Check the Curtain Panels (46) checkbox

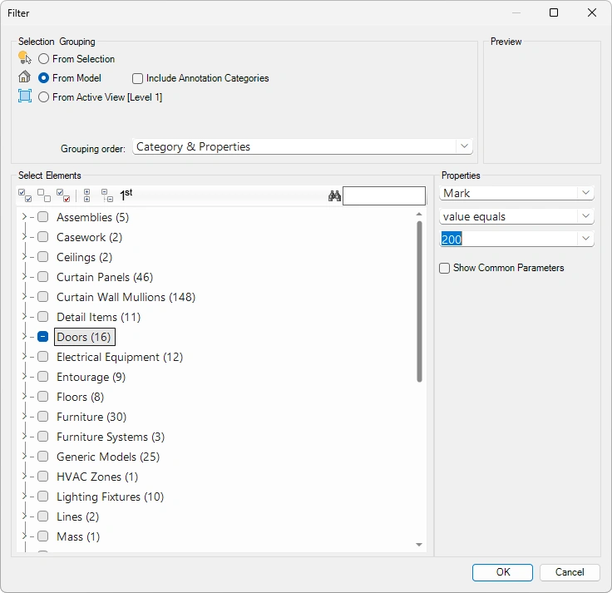click(x=43, y=277)
